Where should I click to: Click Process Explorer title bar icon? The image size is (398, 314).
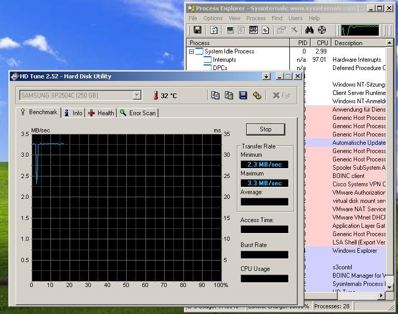191,8
